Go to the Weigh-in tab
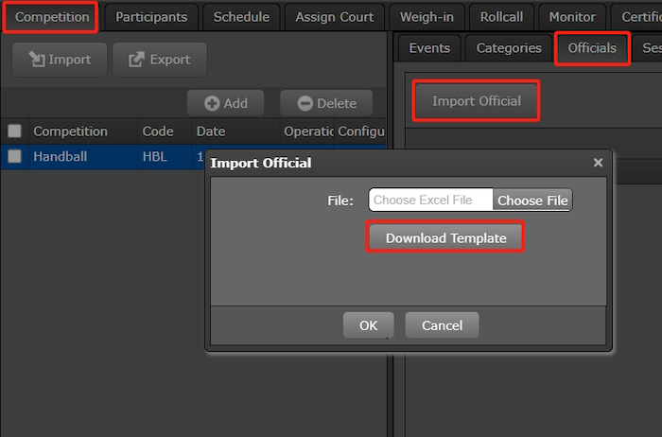Screen dimensions: 662x437 426,17
